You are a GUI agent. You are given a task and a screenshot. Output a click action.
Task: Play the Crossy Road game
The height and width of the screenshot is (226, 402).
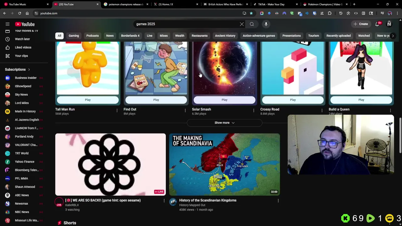pyautogui.click(x=293, y=100)
